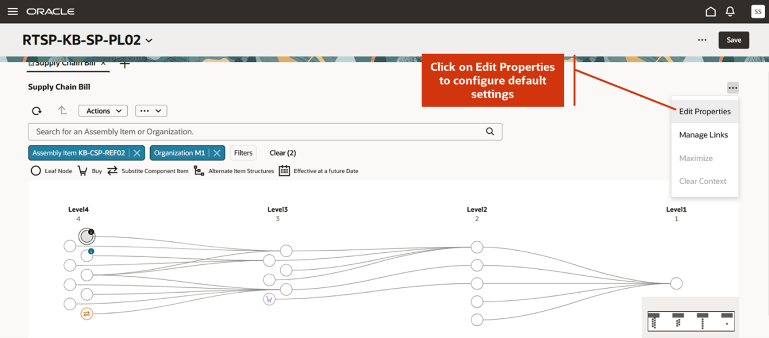Click the orange substitute node in the diagram

point(87,313)
